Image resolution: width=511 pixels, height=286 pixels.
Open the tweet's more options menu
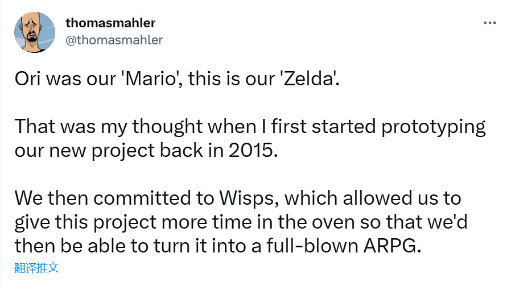click(489, 23)
